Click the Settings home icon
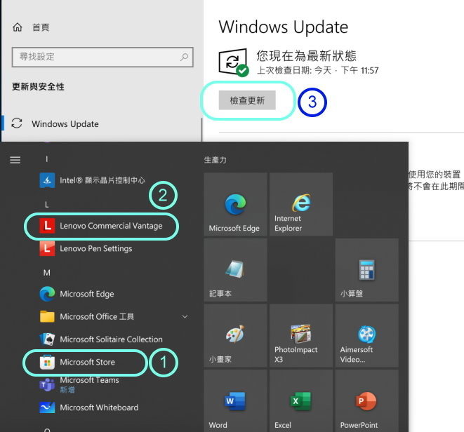The image size is (464, 432). (x=18, y=27)
